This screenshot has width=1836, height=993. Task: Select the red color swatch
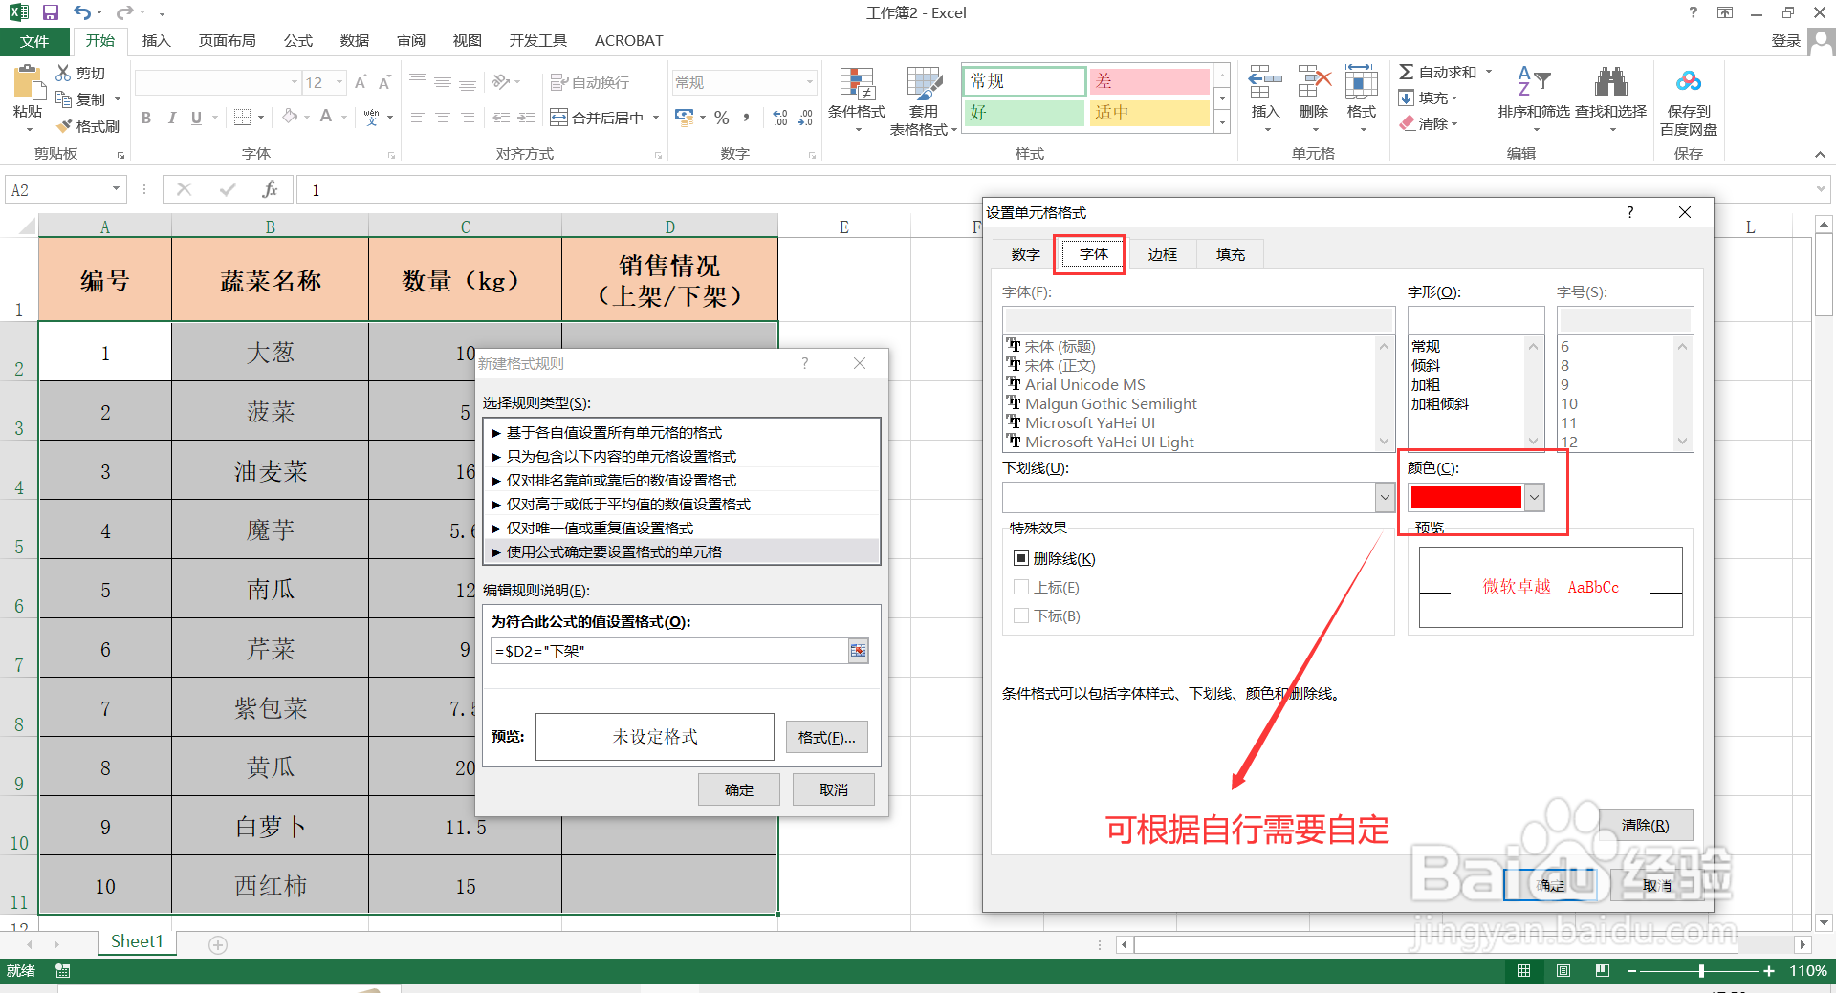pyautogui.click(x=1465, y=497)
